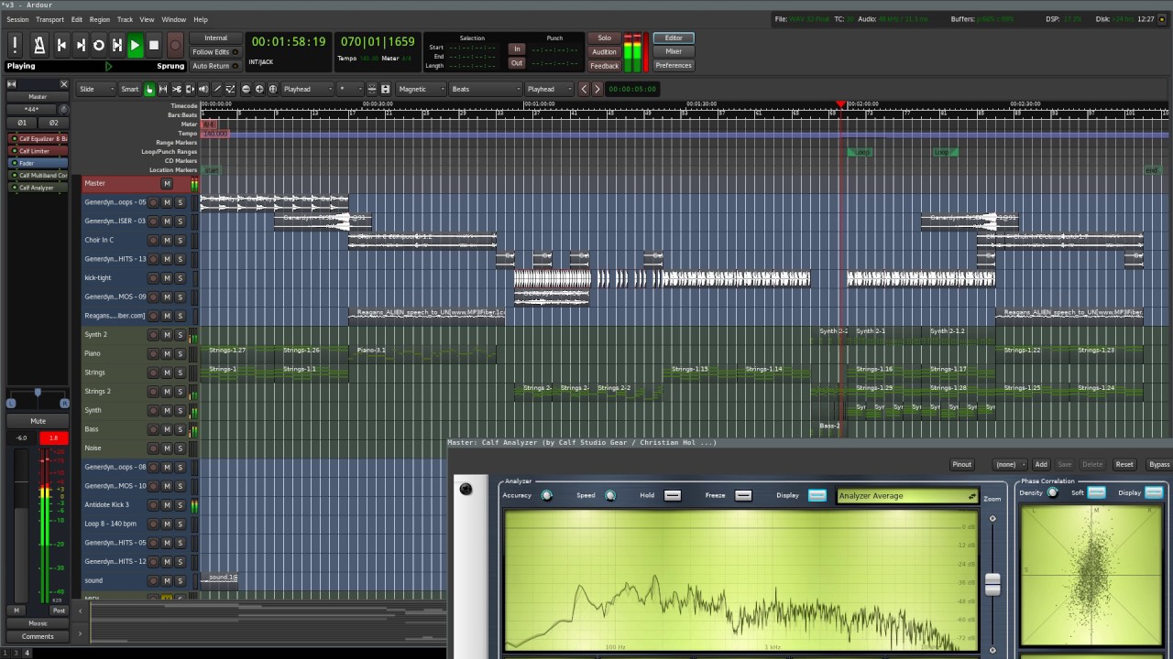Stop playback with the stop button
The width and height of the screenshot is (1173, 659).
(154, 45)
